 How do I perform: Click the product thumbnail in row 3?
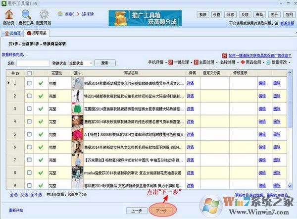pyautogui.click(x=77, y=109)
